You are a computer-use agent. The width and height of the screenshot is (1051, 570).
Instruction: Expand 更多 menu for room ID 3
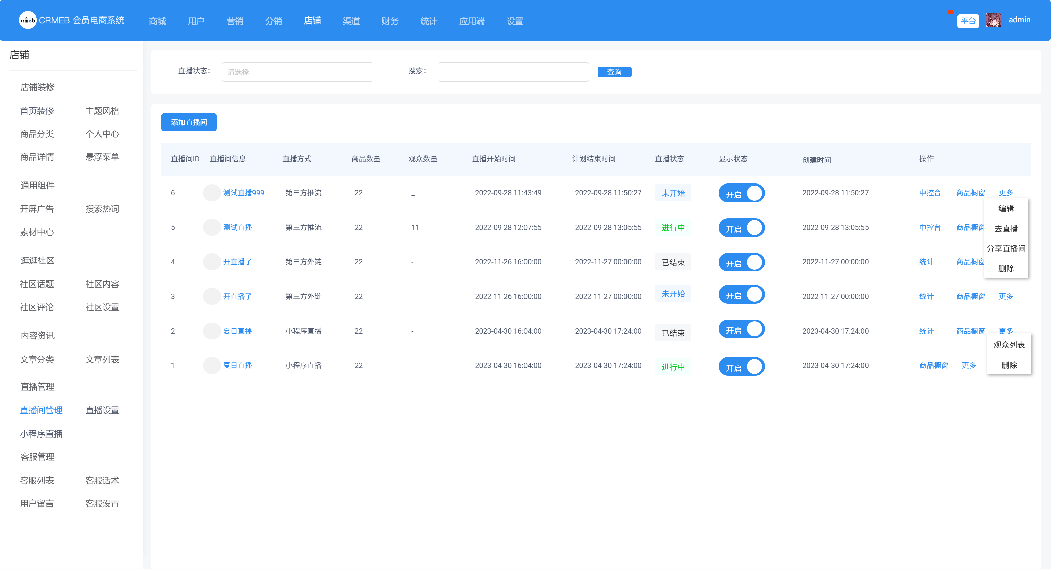(1006, 296)
